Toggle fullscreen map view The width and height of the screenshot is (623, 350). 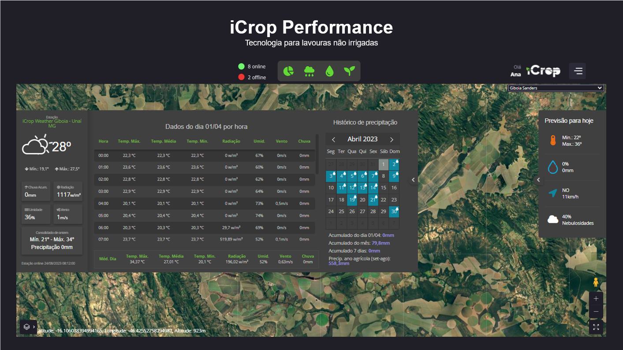click(x=596, y=327)
